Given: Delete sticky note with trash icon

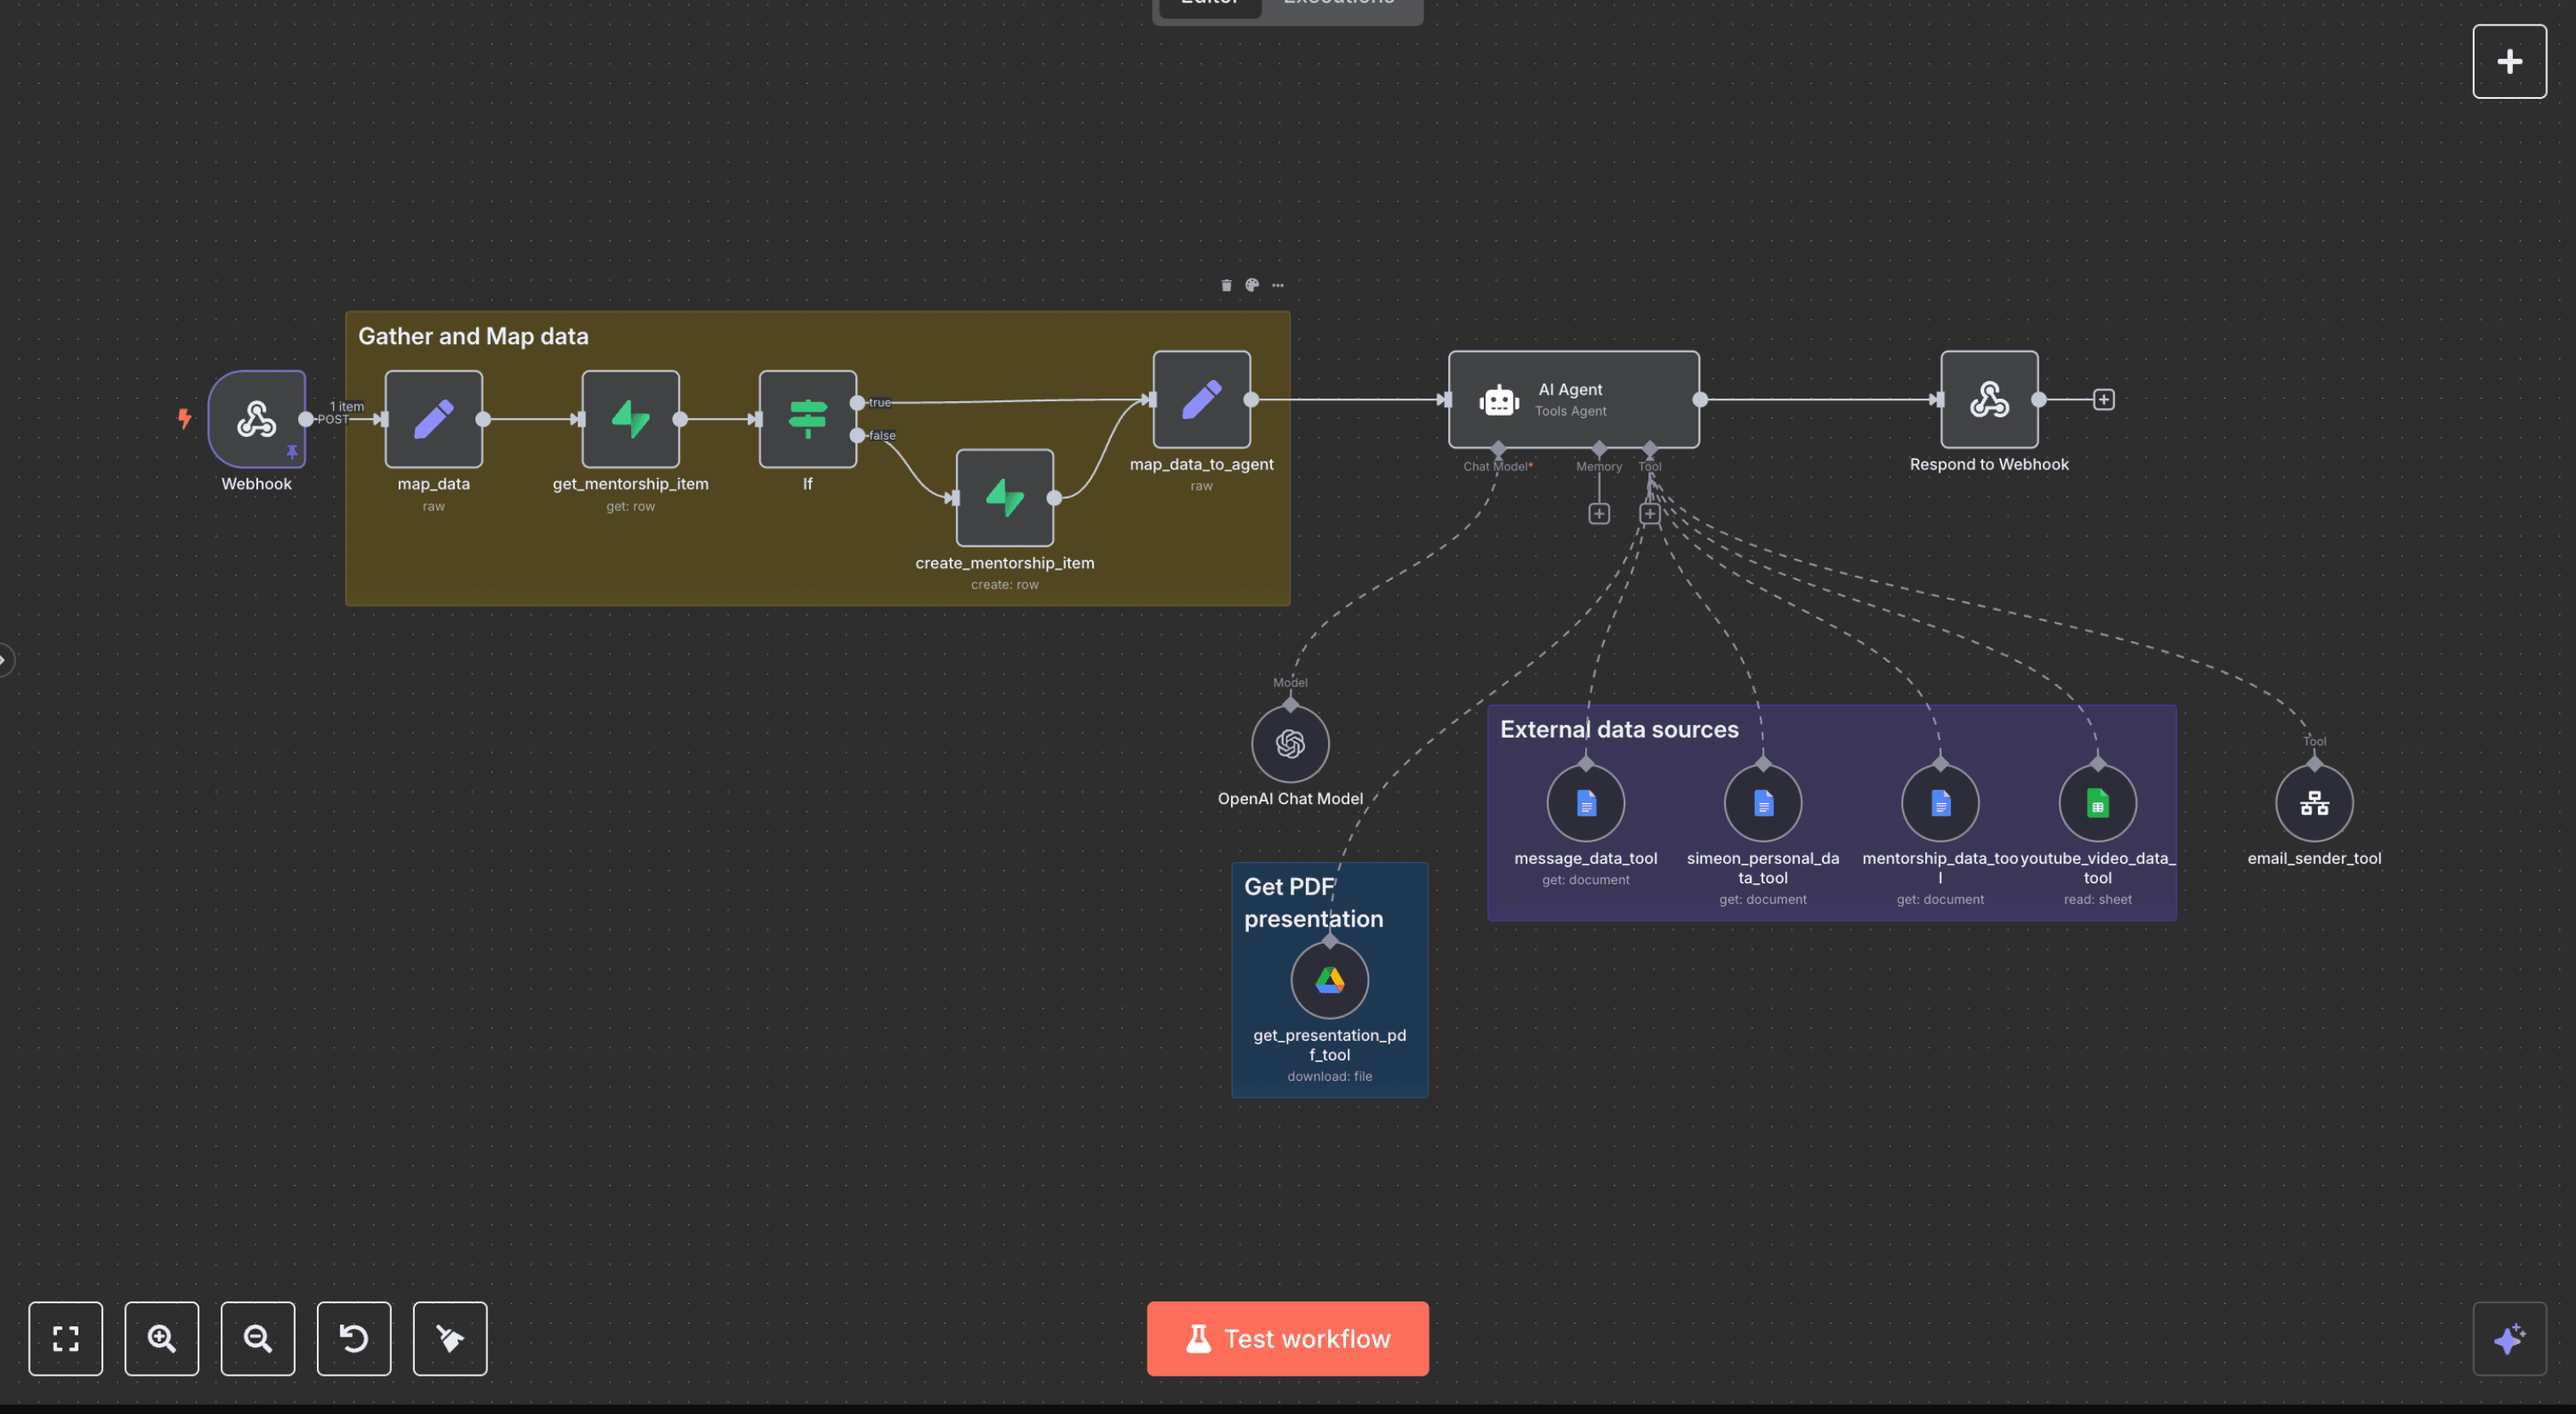Looking at the screenshot, I should click(x=1226, y=286).
